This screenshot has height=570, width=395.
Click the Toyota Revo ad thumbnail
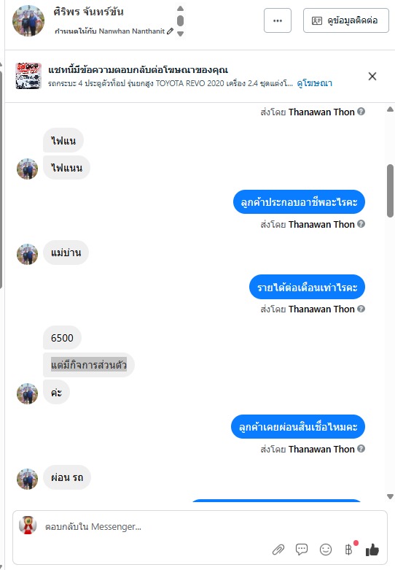coord(28,76)
